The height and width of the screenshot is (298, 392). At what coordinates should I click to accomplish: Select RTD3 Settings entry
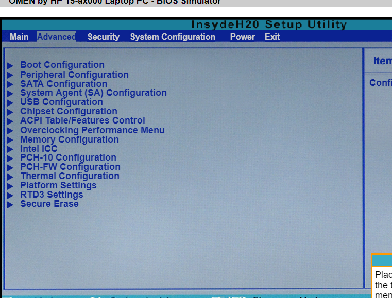52,195
